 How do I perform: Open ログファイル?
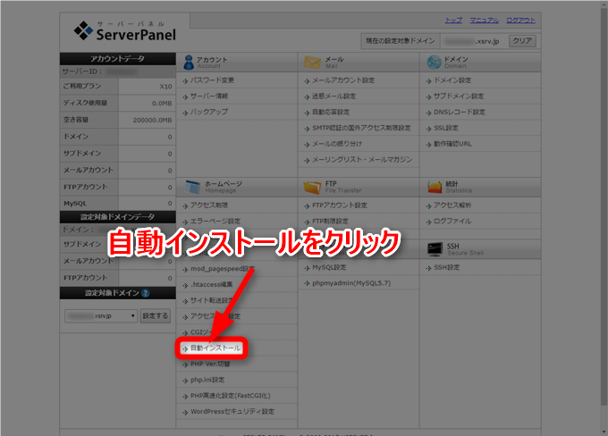pos(452,221)
